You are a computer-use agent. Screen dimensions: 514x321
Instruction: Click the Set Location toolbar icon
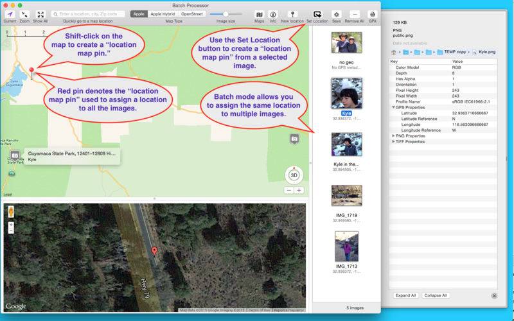pos(317,14)
